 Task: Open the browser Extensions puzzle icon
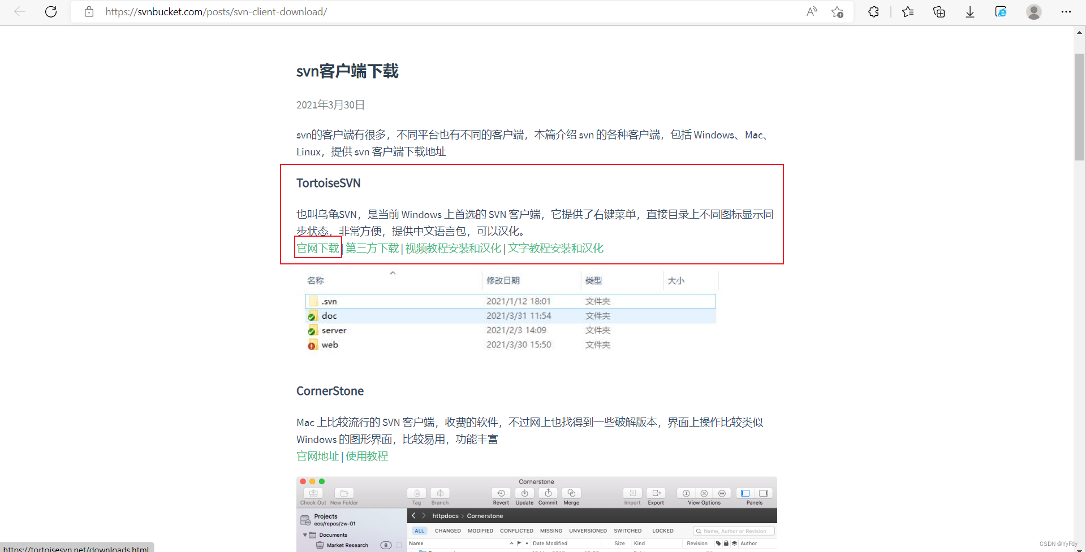click(873, 12)
